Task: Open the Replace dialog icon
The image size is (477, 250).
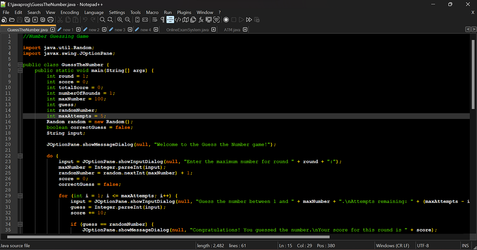Action: 110,19
